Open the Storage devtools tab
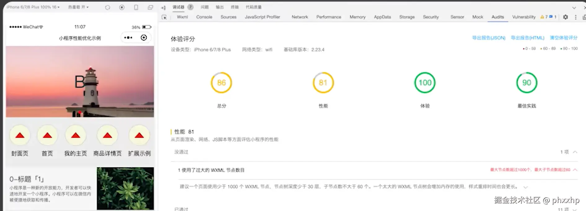The height and width of the screenshot is (211, 586). coord(407,17)
